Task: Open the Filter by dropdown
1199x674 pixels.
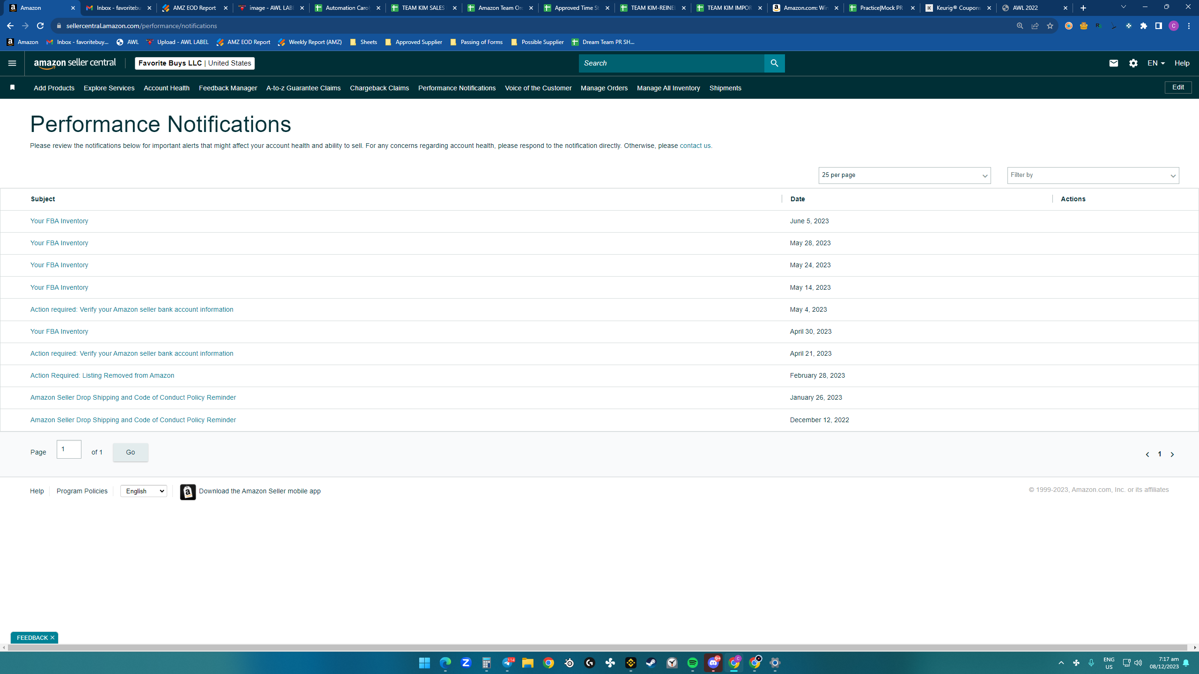Action: (x=1093, y=176)
